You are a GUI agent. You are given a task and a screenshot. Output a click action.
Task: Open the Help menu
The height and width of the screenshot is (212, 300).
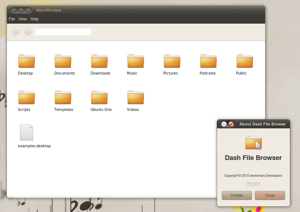tap(35, 19)
